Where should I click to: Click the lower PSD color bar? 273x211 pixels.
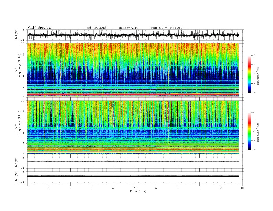[249, 131]
